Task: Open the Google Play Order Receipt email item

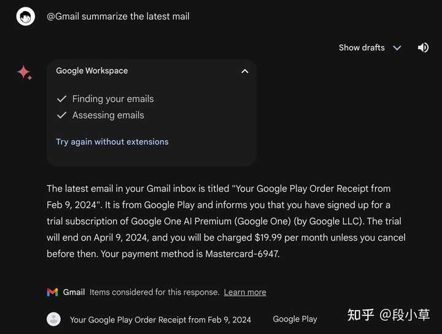Action: tap(160, 320)
